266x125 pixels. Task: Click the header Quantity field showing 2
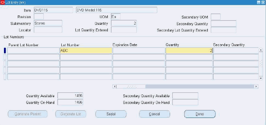pos(124,23)
